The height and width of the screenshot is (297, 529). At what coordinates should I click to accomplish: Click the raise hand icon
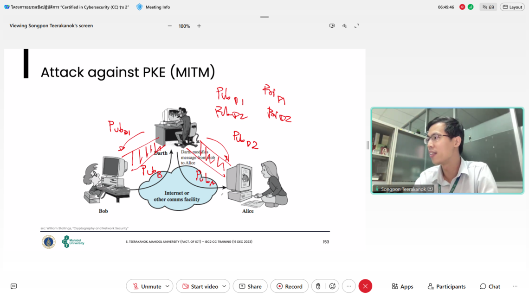point(318,286)
